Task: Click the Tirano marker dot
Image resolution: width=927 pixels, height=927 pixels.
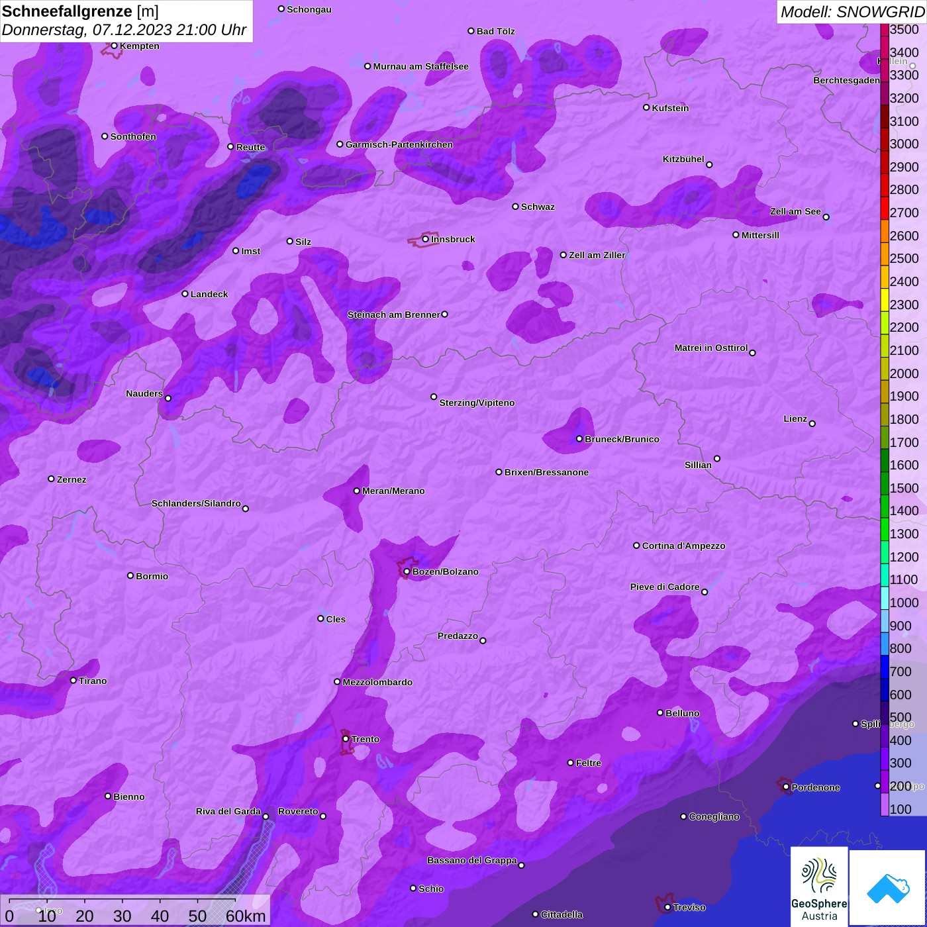Action: (x=73, y=681)
